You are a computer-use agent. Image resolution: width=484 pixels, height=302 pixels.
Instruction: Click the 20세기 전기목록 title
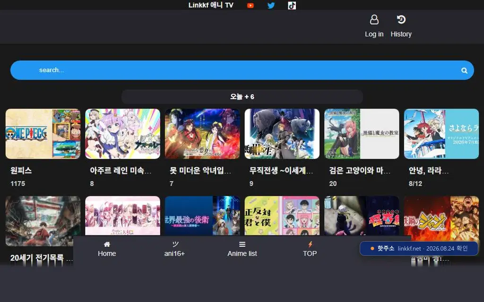point(42,258)
